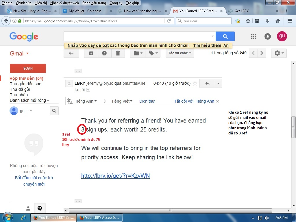Show details of recipient 'tới tôi'

point(88,90)
